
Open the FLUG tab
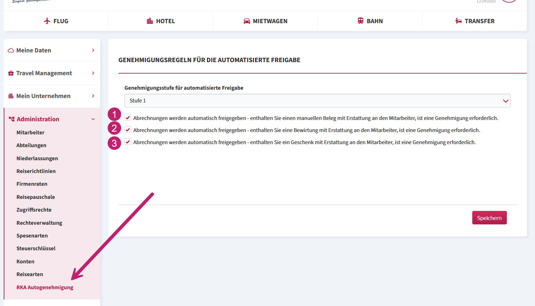(56, 21)
